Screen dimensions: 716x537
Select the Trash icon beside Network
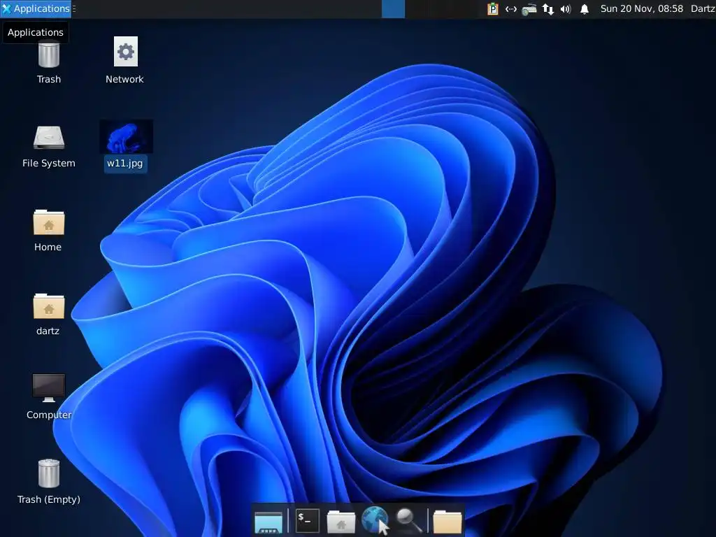[49, 53]
